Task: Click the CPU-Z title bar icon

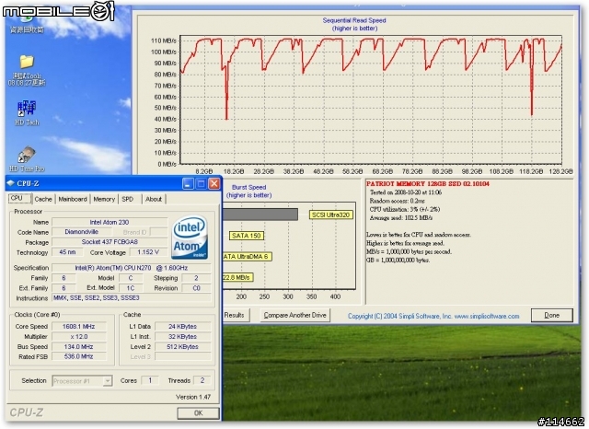Action: pyautogui.click(x=10, y=183)
